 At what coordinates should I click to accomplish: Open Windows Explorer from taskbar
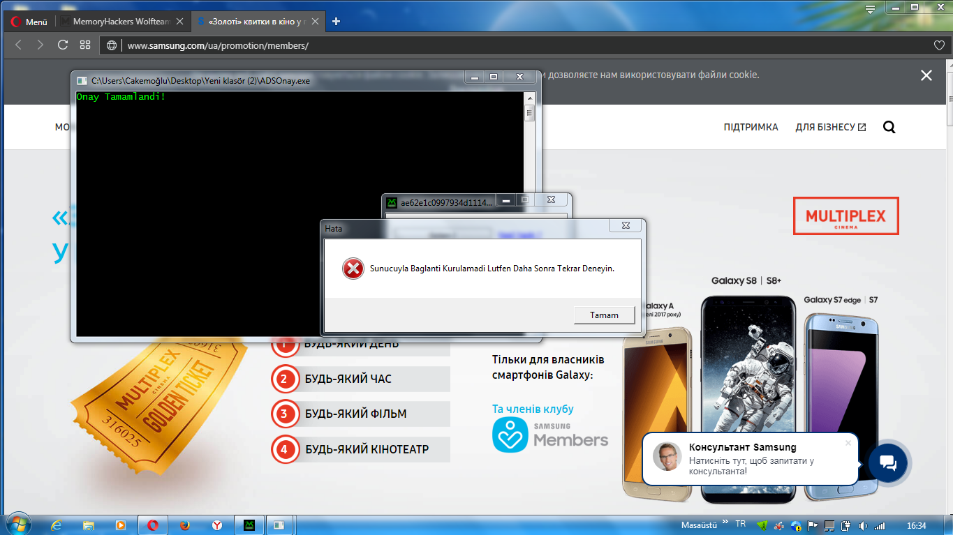[89, 525]
